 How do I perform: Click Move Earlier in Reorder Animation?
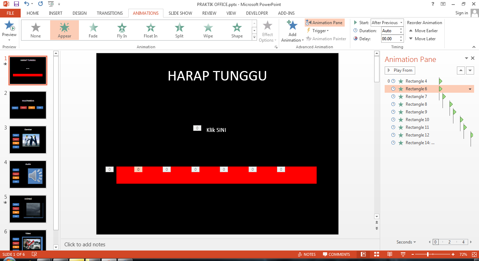tap(423, 31)
